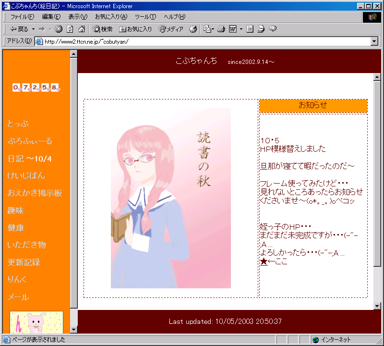
Task: Open the りんく sidebar link
Action: click(17, 279)
